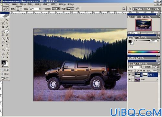Image resolution: width=162 pixels, height=117 pixels.
Task: Enable the airbrush option icon
Action: 77,9
